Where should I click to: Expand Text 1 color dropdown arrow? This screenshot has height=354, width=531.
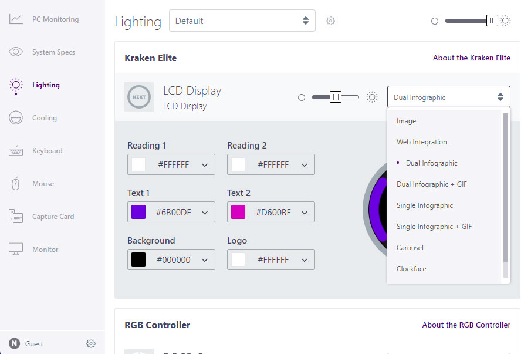(x=205, y=213)
